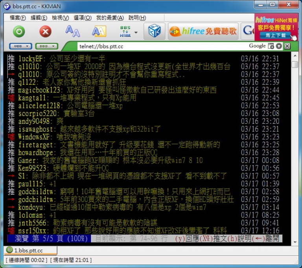Click the Ganer comment line
Screen dimensions: 302x268
tap(143, 160)
